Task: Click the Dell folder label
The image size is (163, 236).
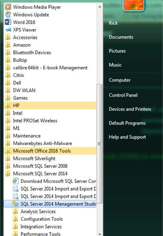Action: (17, 83)
